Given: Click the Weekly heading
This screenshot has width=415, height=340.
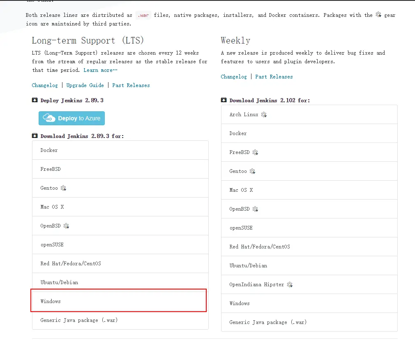Looking at the screenshot, I should click(x=235, y=41).
